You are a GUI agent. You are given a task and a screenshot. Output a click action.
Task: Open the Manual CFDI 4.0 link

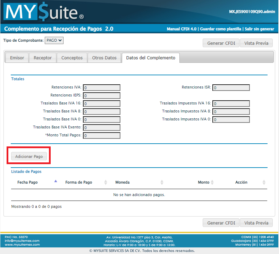[x=181, y=29]
